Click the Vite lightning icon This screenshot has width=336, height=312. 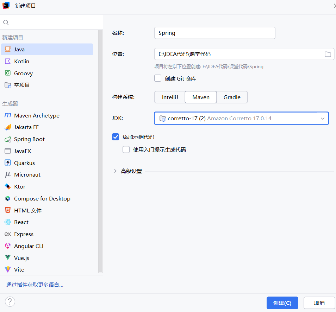pyautogui.click(x=8, y=269)
